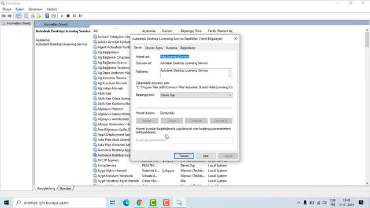Switch to the Genişletilmiş bottom tab

[x=46, y=188]
